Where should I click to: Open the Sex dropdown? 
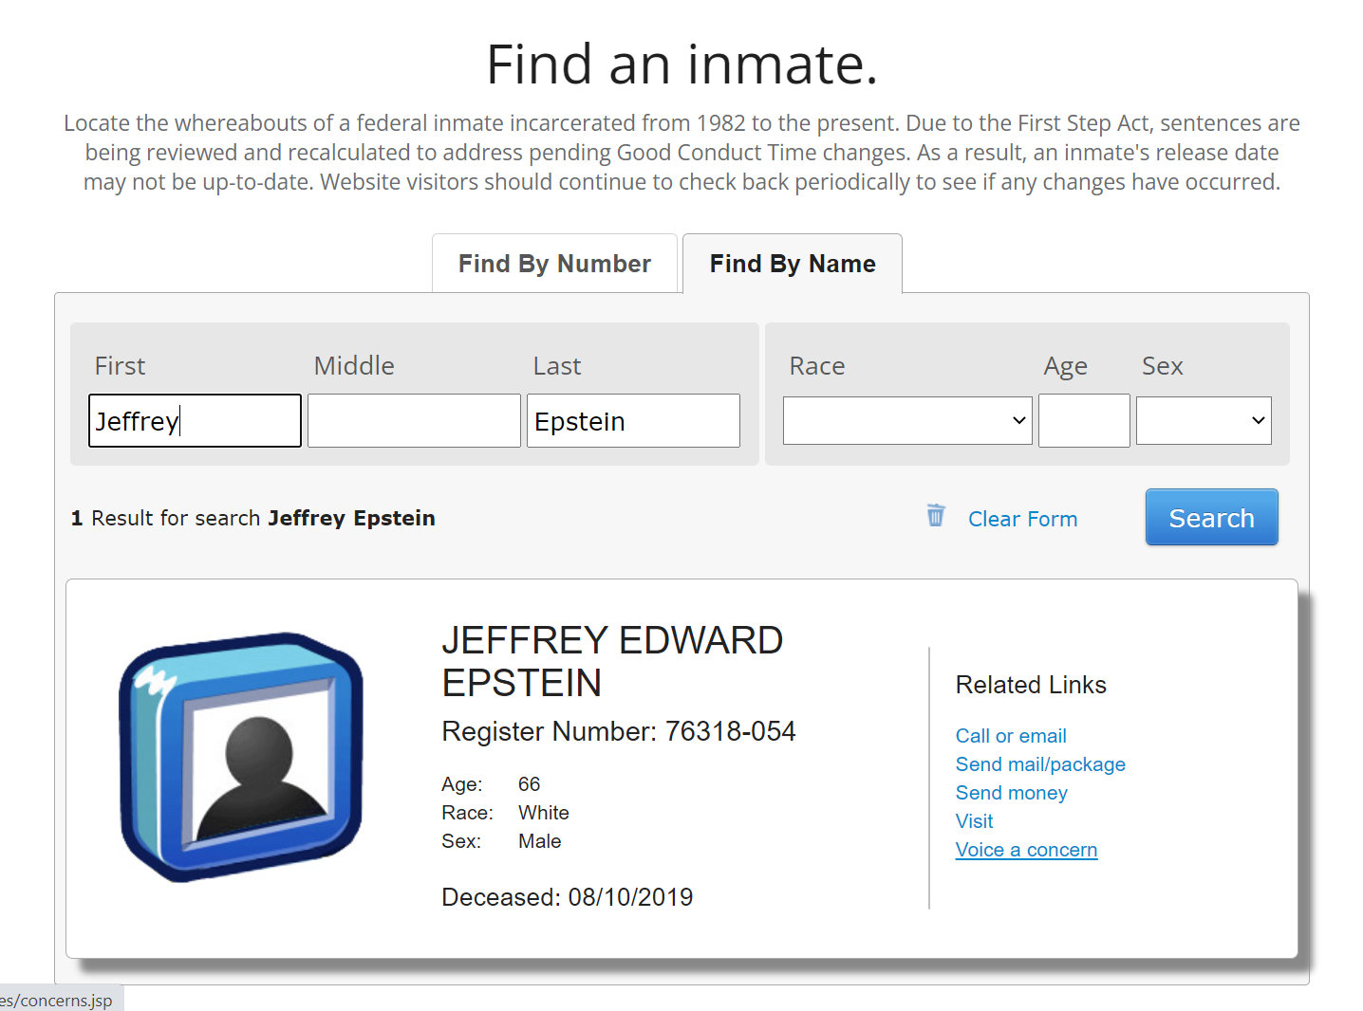(1204, 420)
